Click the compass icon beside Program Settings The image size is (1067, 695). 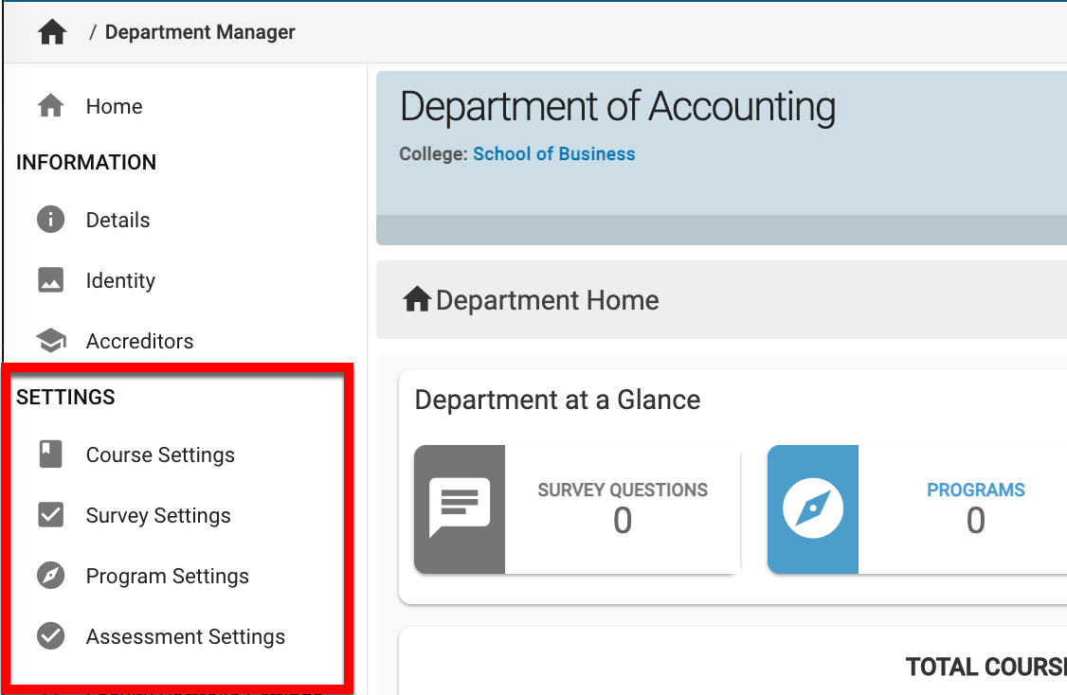point(50,576)
